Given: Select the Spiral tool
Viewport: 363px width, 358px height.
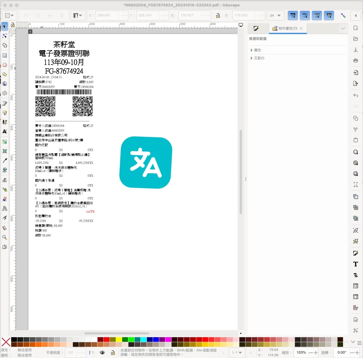Looking at the screenshot, I should pos(5,93).
